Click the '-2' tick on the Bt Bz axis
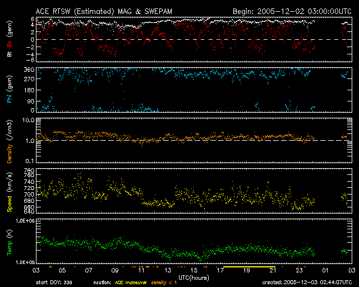 30,47
